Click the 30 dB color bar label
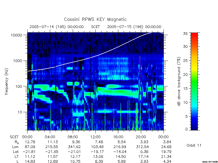This screenshot has width=218, height=163. pos(185,46)
